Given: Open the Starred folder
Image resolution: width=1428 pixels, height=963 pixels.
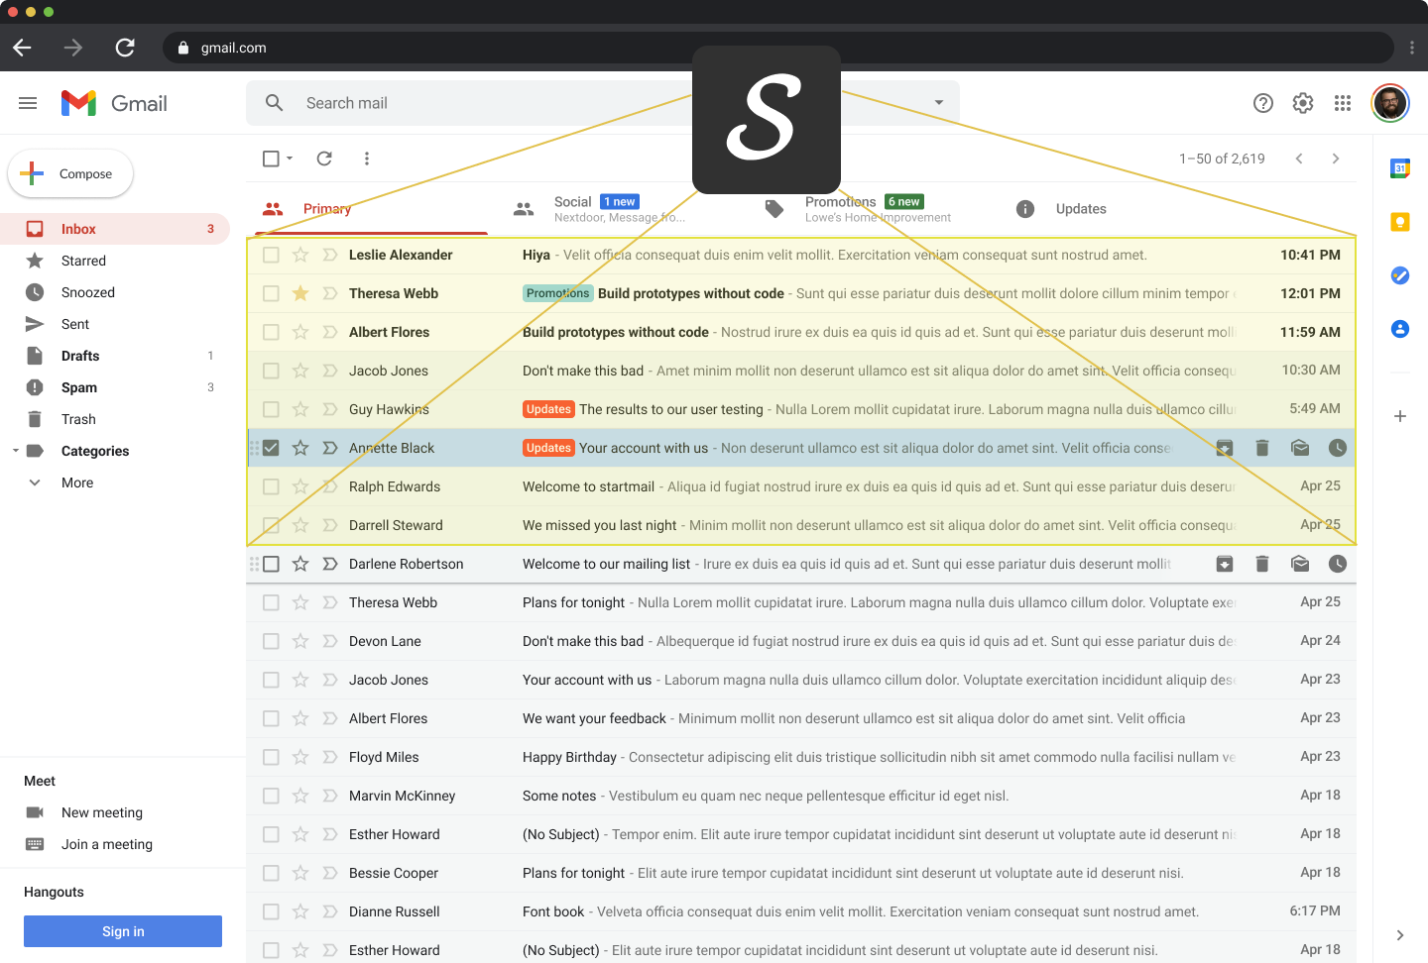Looking at the screenshot, I should [115, 261].
